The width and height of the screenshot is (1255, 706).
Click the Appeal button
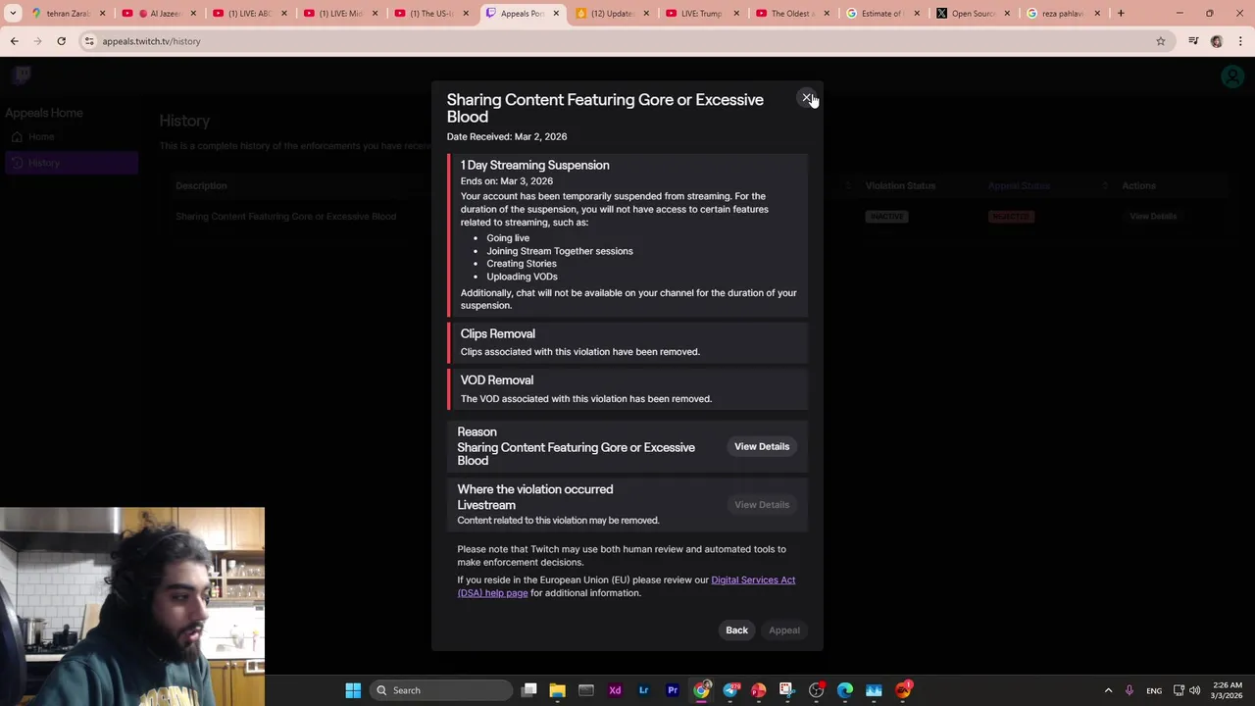click(784, 630)
